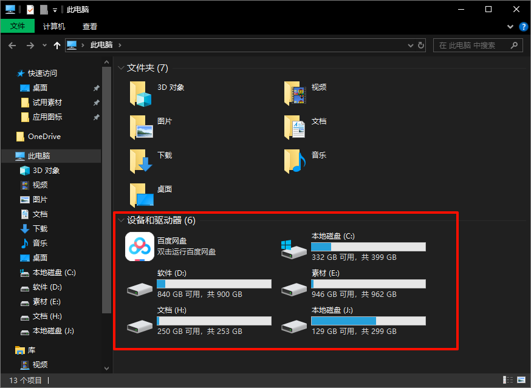Switch to large icons view in status bar
The height and width of the screenshot is (388, 531).
[521, 380]
